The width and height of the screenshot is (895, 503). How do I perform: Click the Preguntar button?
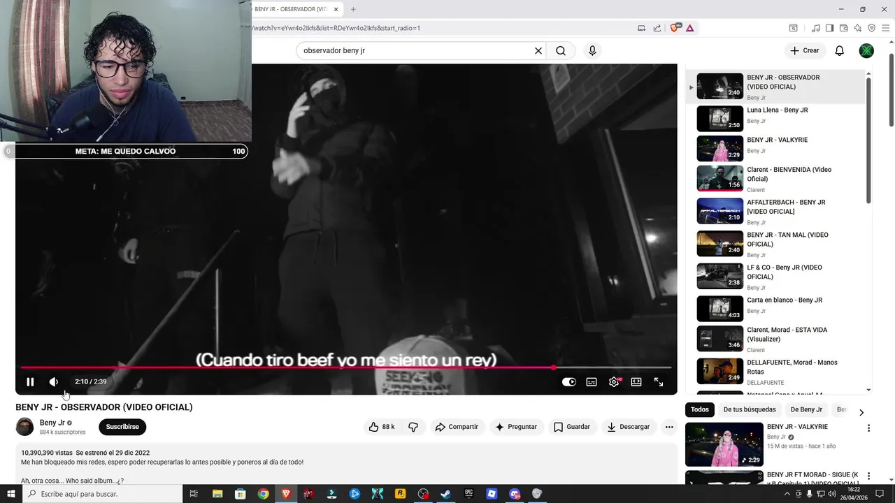click(516, 427)
